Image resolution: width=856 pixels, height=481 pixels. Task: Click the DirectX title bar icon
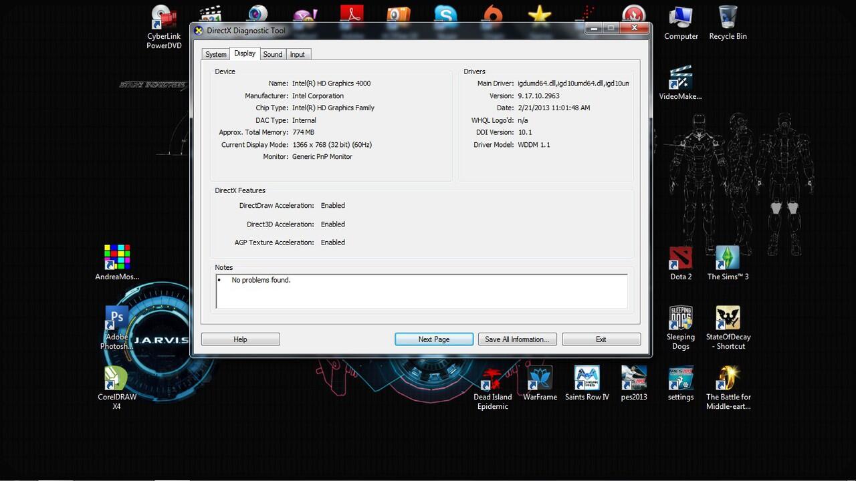pos(198,31)
